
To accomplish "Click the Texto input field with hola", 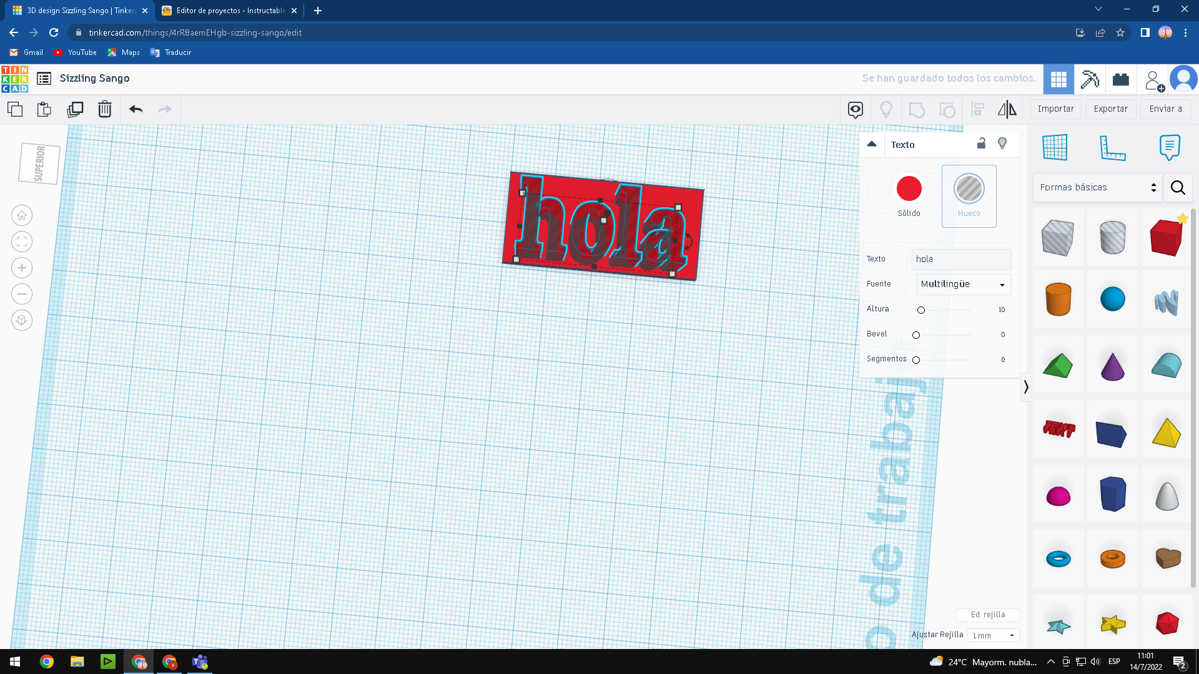I will coord(960,259).
